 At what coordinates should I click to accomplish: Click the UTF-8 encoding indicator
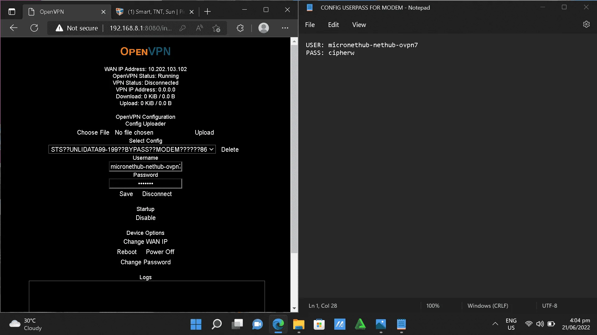pos(550,306)
